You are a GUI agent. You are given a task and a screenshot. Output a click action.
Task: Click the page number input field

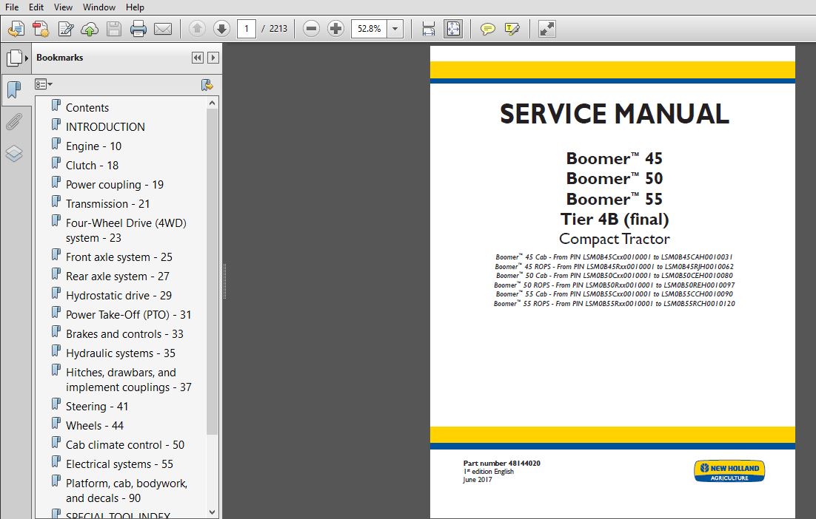[246, 29]
